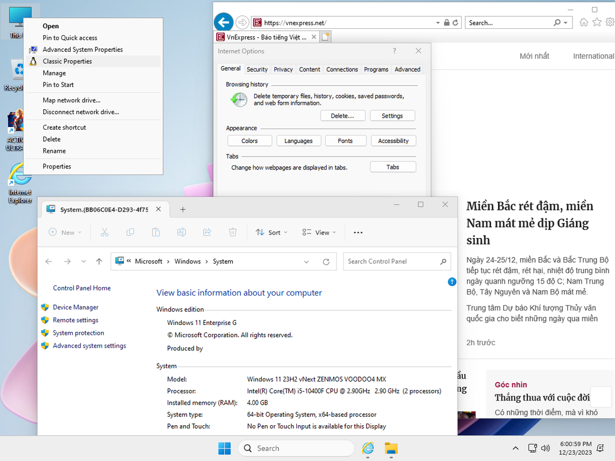Open the Device Manager link
615x461 pixels.
click(x=76, y=307)
